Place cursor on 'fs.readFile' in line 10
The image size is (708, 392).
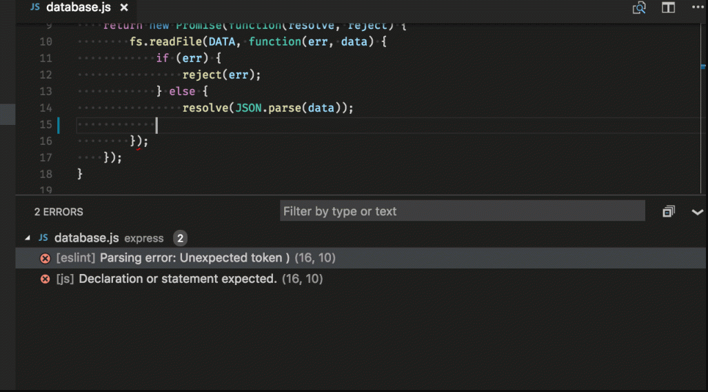click(x=165, y=41)
